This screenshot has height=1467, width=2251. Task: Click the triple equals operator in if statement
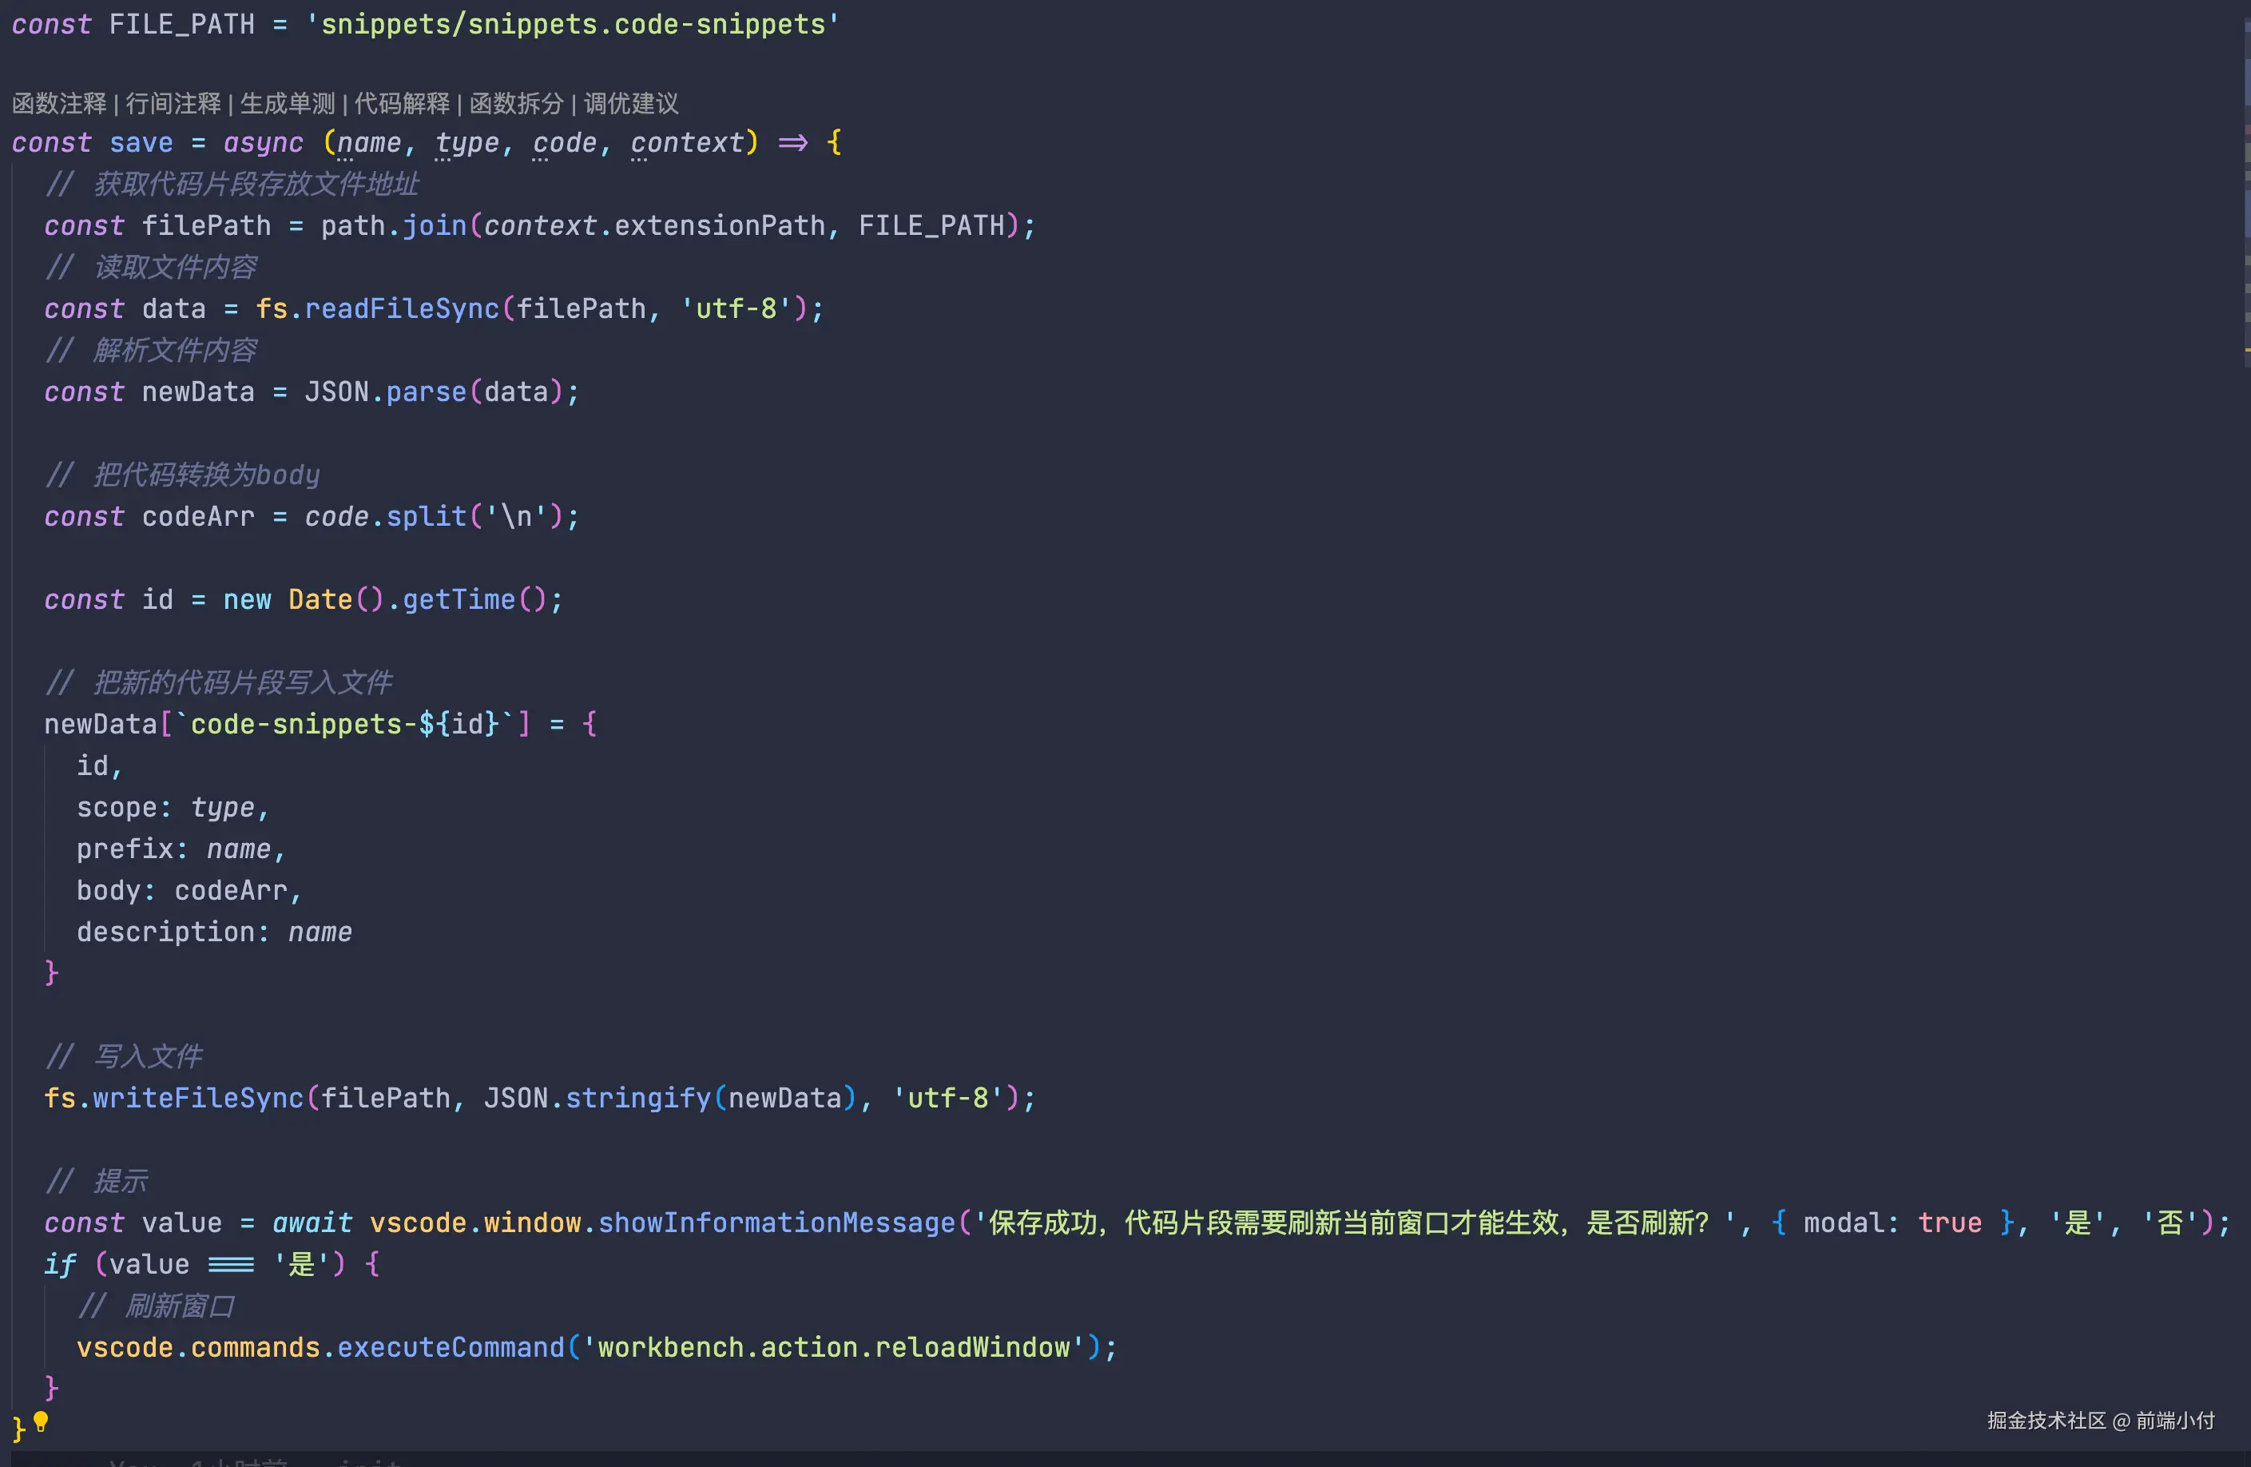coord(231,1265)
